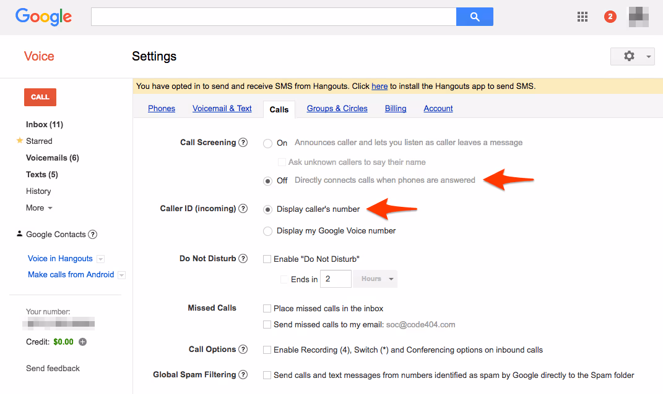Open Google Contacts help icon
Viewport: 663px width, 394px height.
(x=93, y=234)
